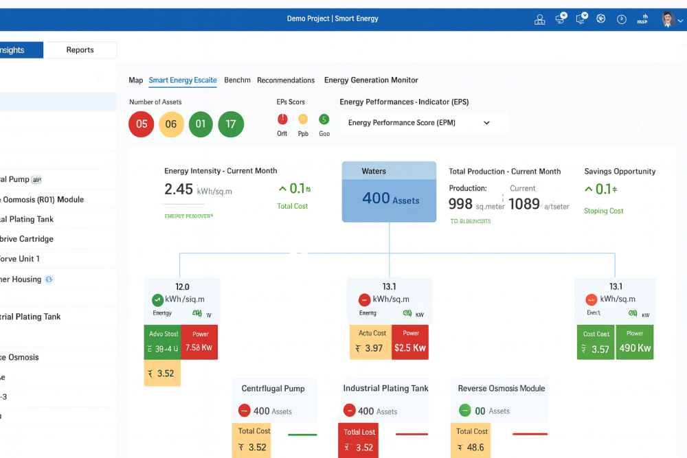Open the Energy Generation Monitor tab
Viewport: 687px width, 458px height.
click(371, 80)
